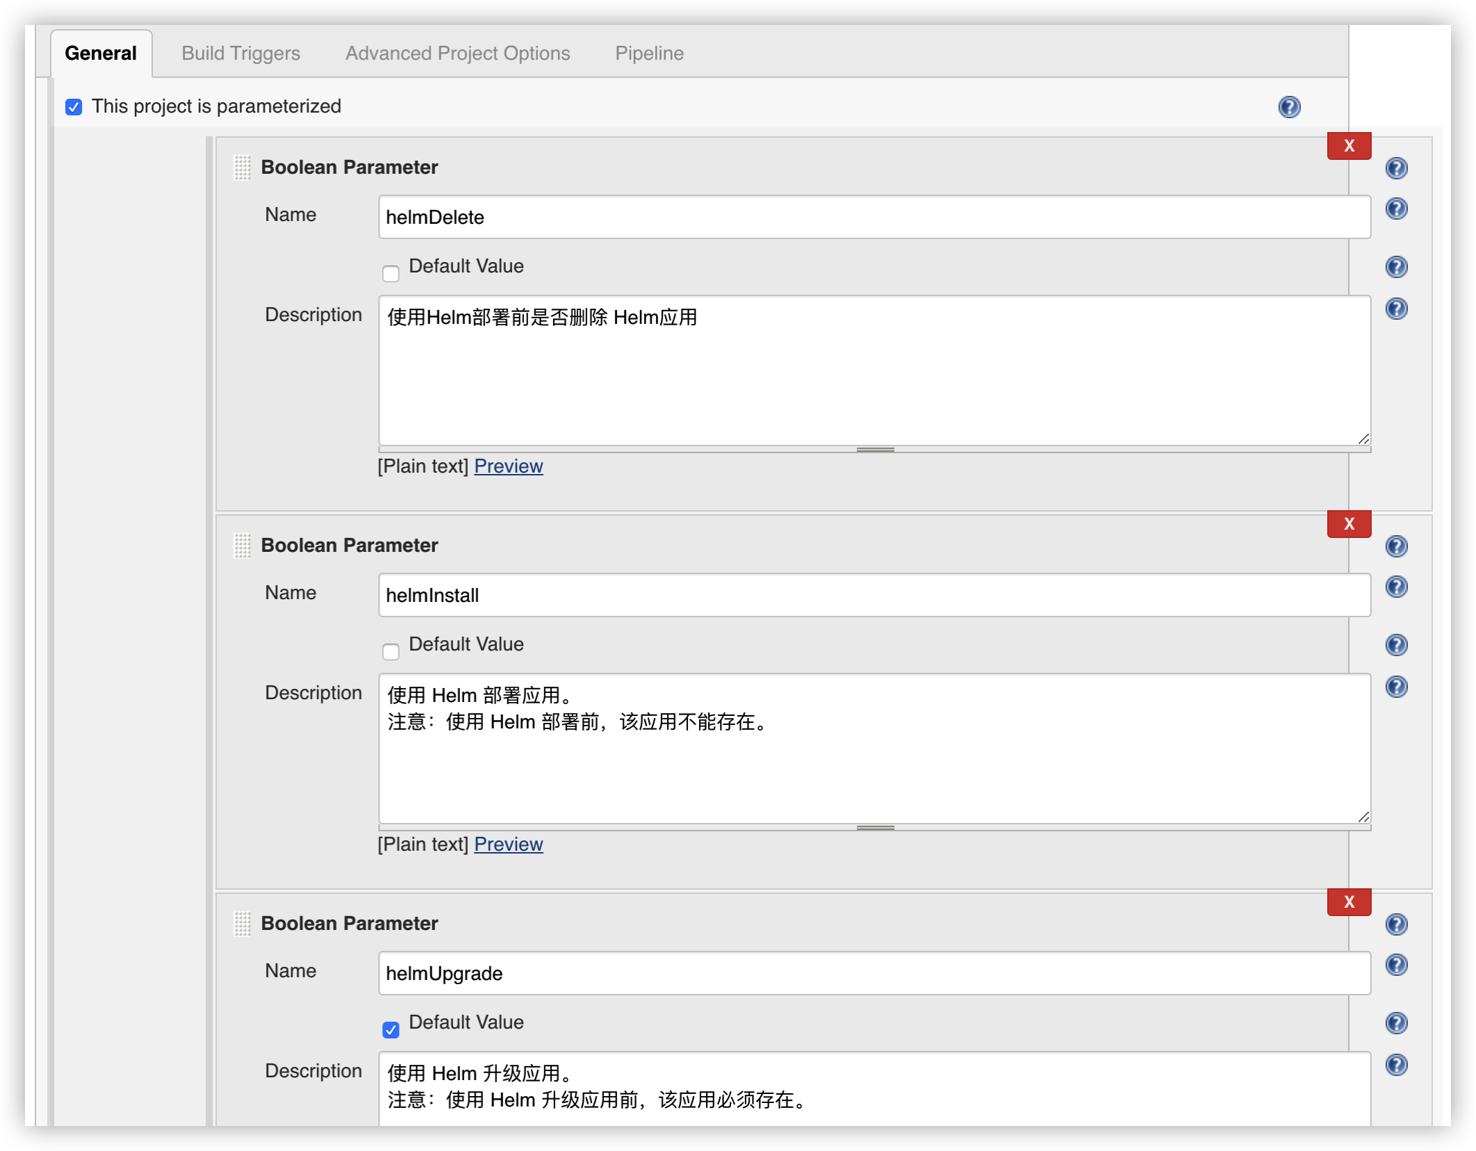Click drag handle of helmInstall parameter block
Viewport: 1476px width, 1151px height.
(242, 546)
